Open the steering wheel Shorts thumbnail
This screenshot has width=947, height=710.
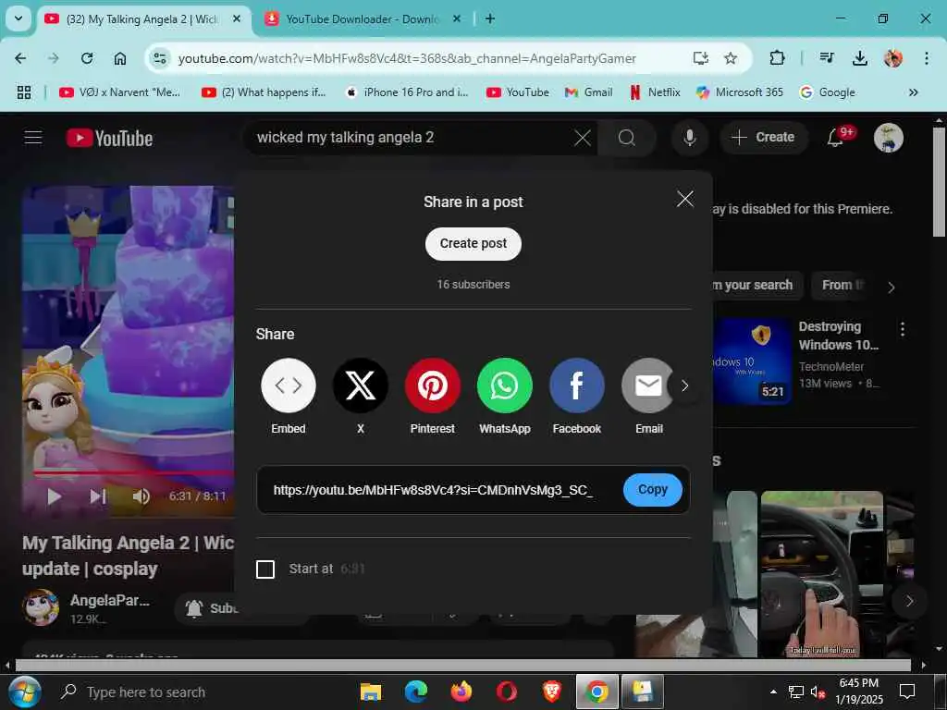[822, 573]
